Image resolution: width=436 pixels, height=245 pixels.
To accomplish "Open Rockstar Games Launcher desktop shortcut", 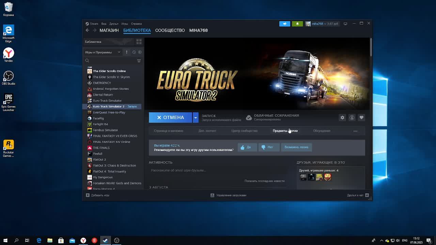I will (x=9, y=148).
